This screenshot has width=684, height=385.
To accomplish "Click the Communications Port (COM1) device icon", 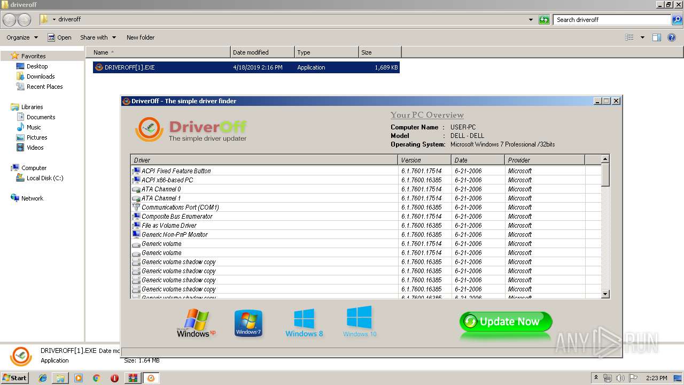I will pos(136,207).
